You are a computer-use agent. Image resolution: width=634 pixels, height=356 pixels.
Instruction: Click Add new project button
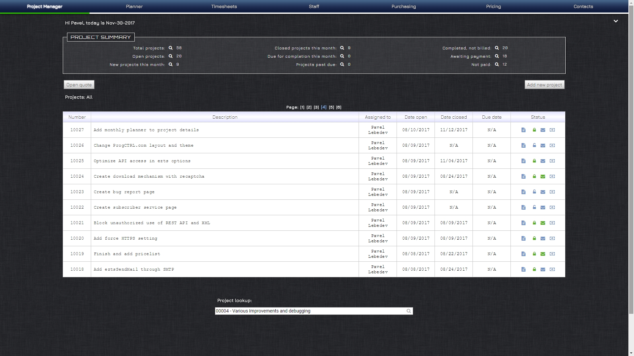[x=545, y=85]
